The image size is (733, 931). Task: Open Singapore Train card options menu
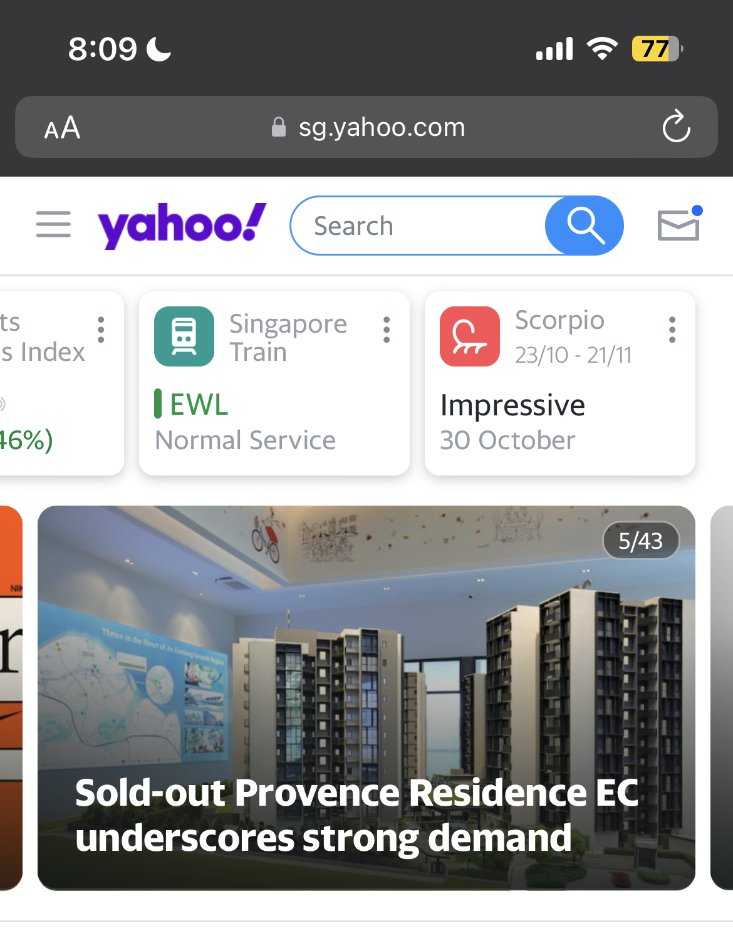point(387,330)
